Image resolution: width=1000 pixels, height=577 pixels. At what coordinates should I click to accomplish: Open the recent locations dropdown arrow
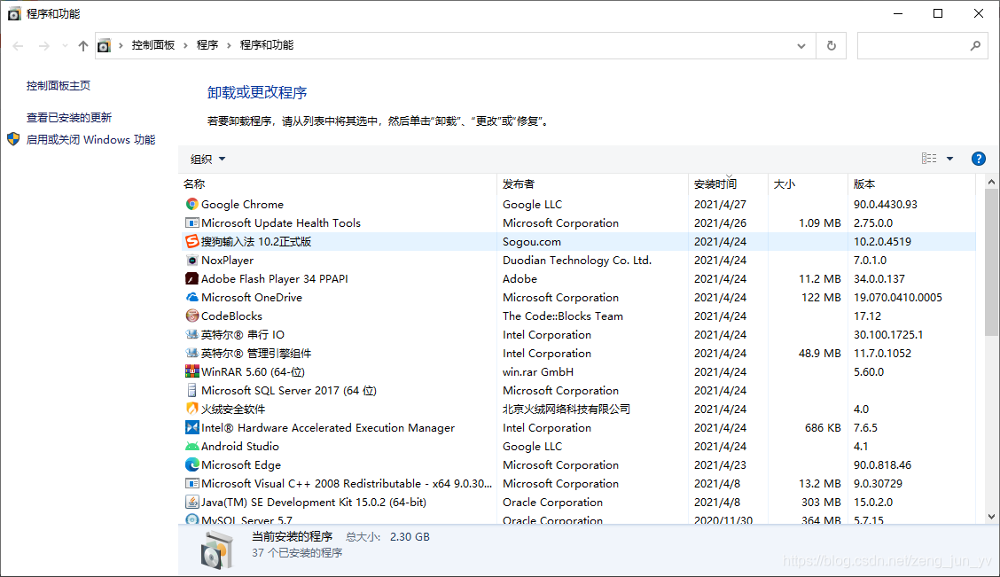pyautogui.click(x=65, y=45)
